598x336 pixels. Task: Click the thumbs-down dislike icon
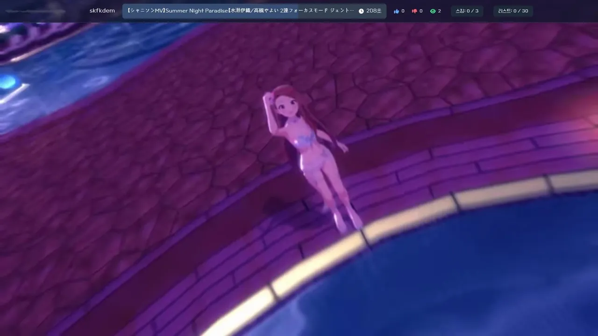click(x=414, y=11)
